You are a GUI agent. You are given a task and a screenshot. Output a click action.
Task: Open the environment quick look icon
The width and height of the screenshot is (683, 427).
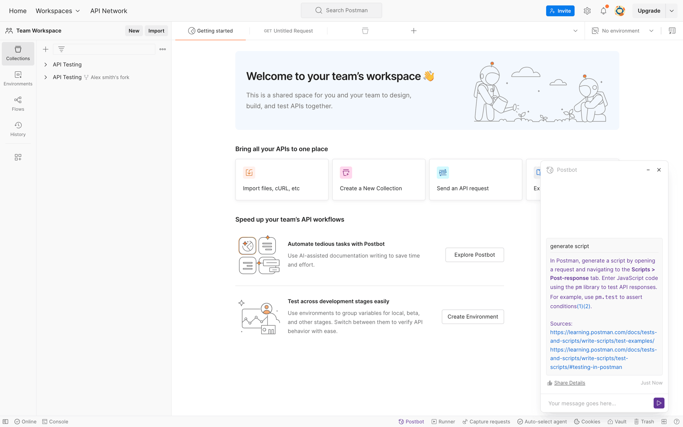pyautogui.click(x=672, y=31)
